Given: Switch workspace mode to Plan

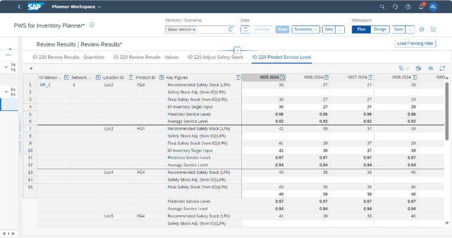Looking at the screenshot, I should click(x=361, y=29).
